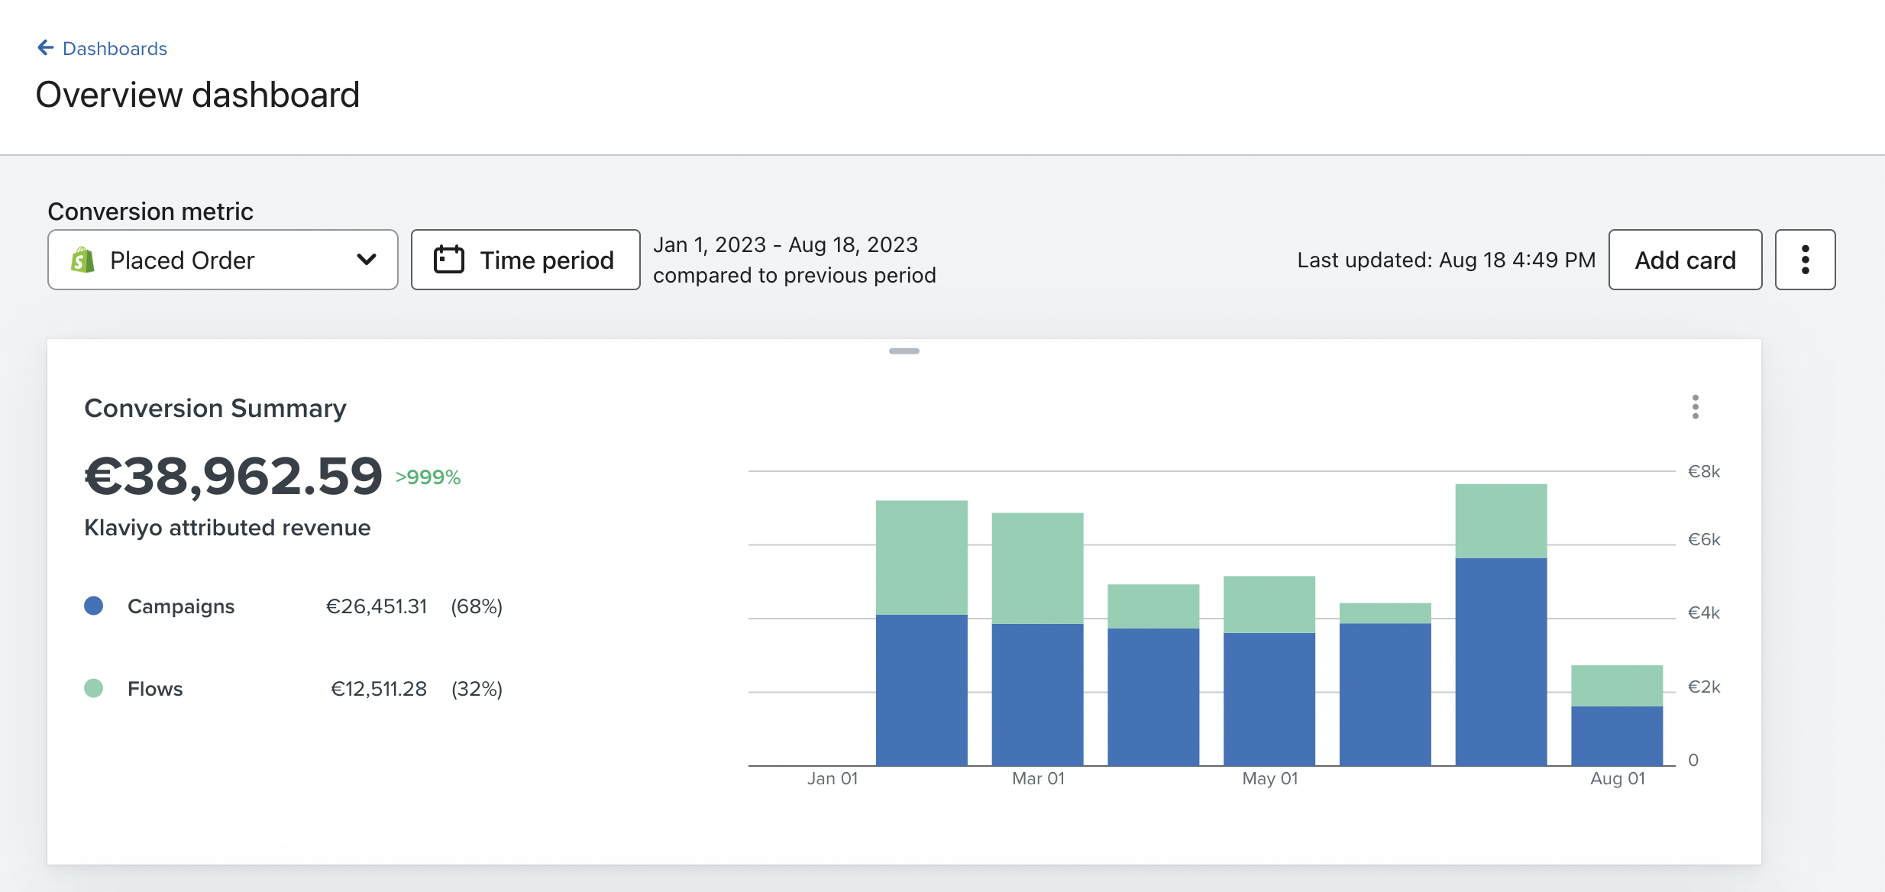This screenshot has height=892, width=1885.
Task: Click the Campaigns legend label
Action: coord(181,606)
